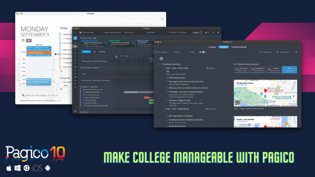Switch day planner to list icon view

[x=29, y=41]
